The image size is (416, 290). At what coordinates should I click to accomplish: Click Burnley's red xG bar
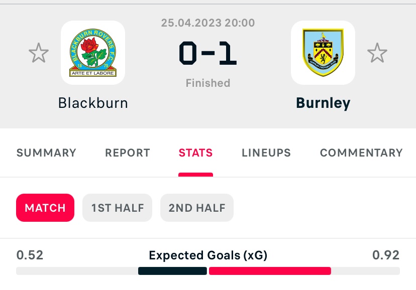tap(270, 271)
